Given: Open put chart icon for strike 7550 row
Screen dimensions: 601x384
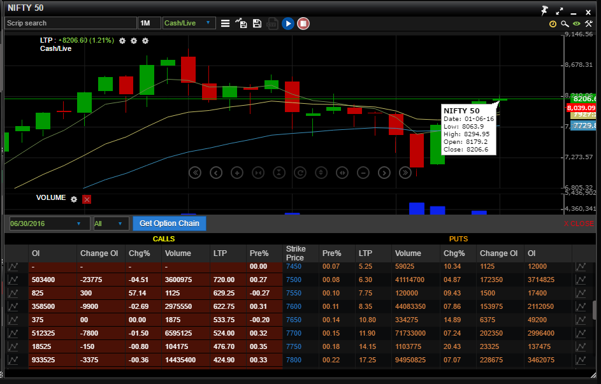Looking at the screenshot, I should 581,294.
